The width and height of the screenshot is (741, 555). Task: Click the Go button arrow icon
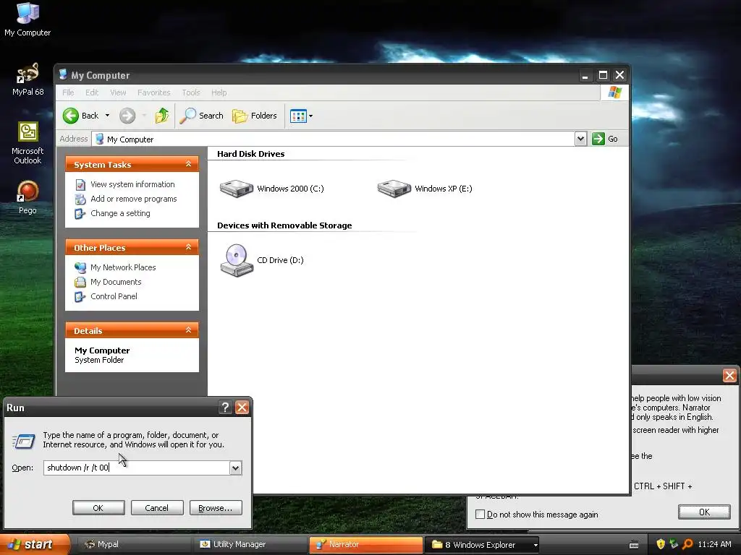598,139
